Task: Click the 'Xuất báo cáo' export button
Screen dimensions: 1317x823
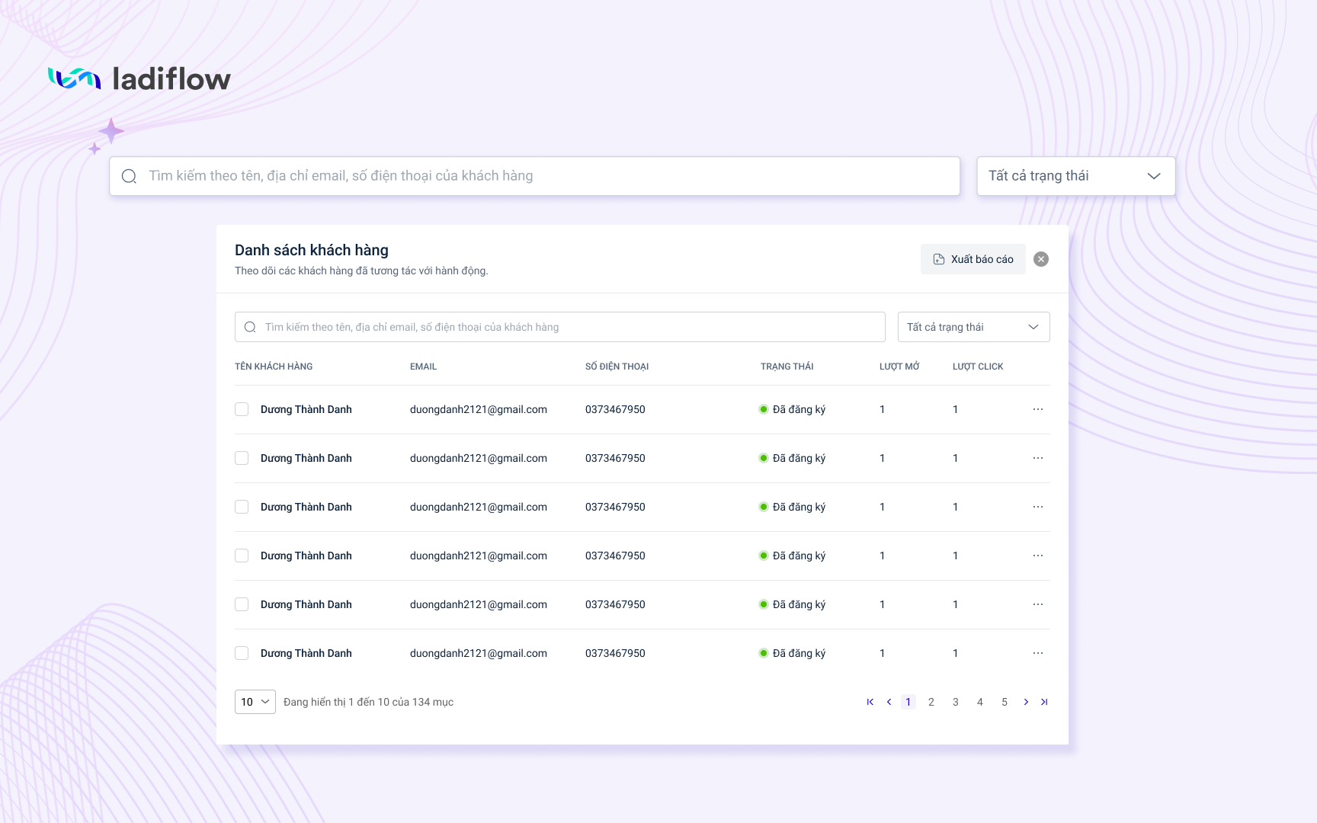Action: [x=973, y=259]
